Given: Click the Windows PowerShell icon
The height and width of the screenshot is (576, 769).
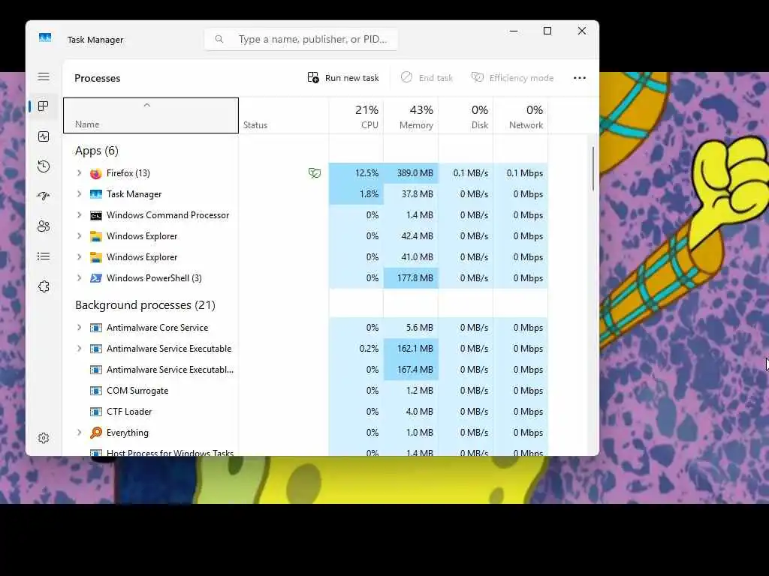Looking at the screenshot, I should tap(96, 278).
